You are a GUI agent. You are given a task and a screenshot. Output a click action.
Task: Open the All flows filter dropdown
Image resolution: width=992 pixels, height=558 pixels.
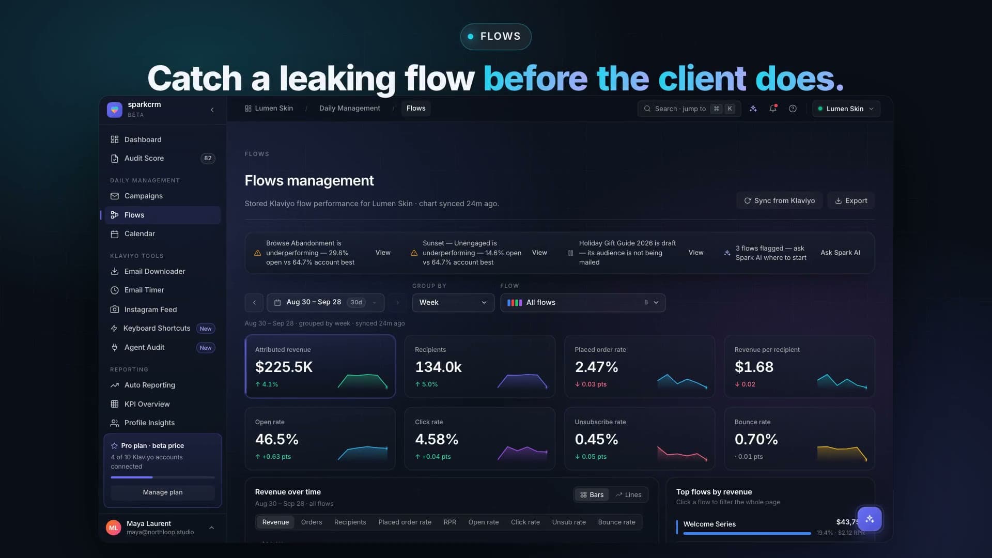click(x=583, y=302)
